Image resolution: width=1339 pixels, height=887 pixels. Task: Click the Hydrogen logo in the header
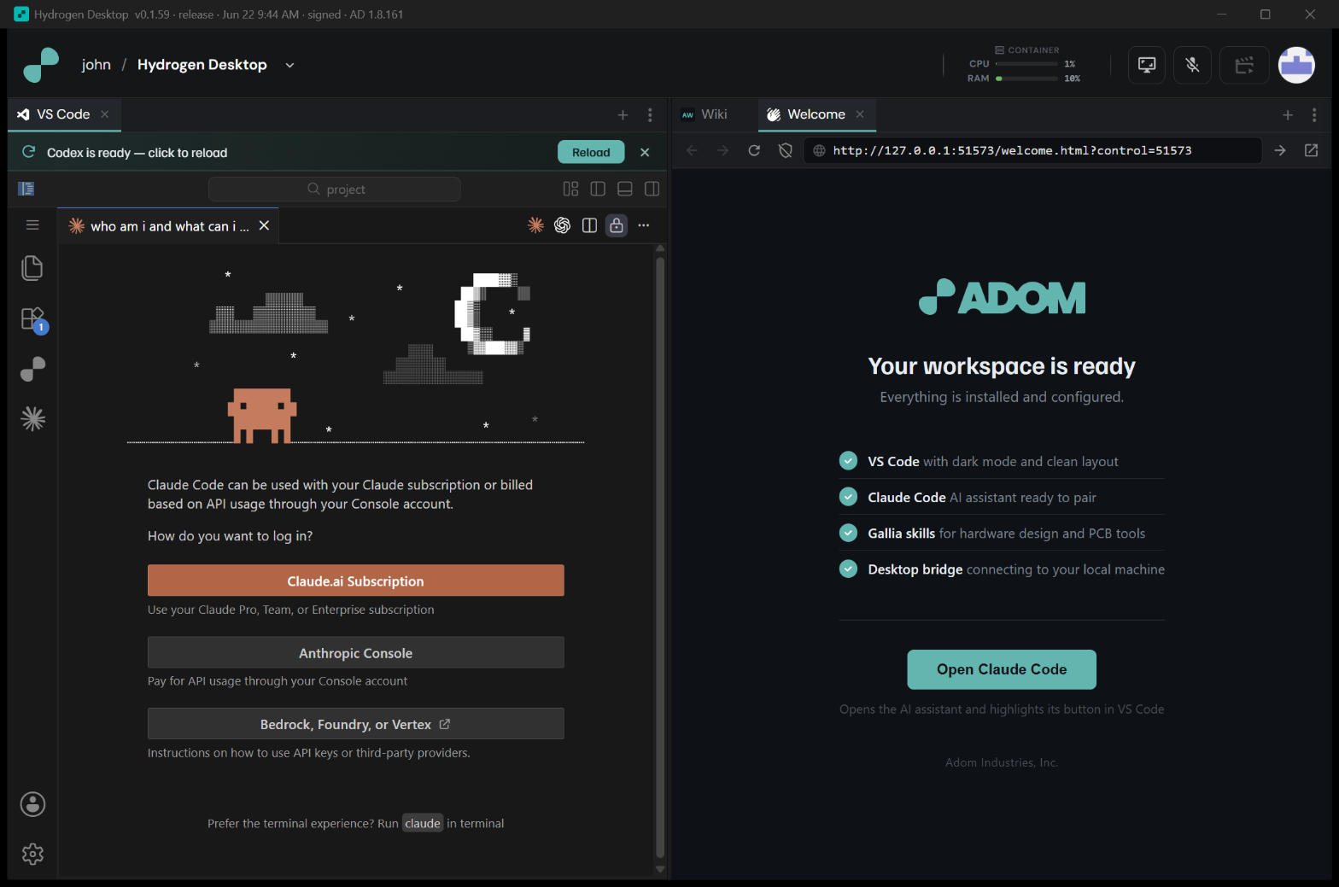coord(41,65)
